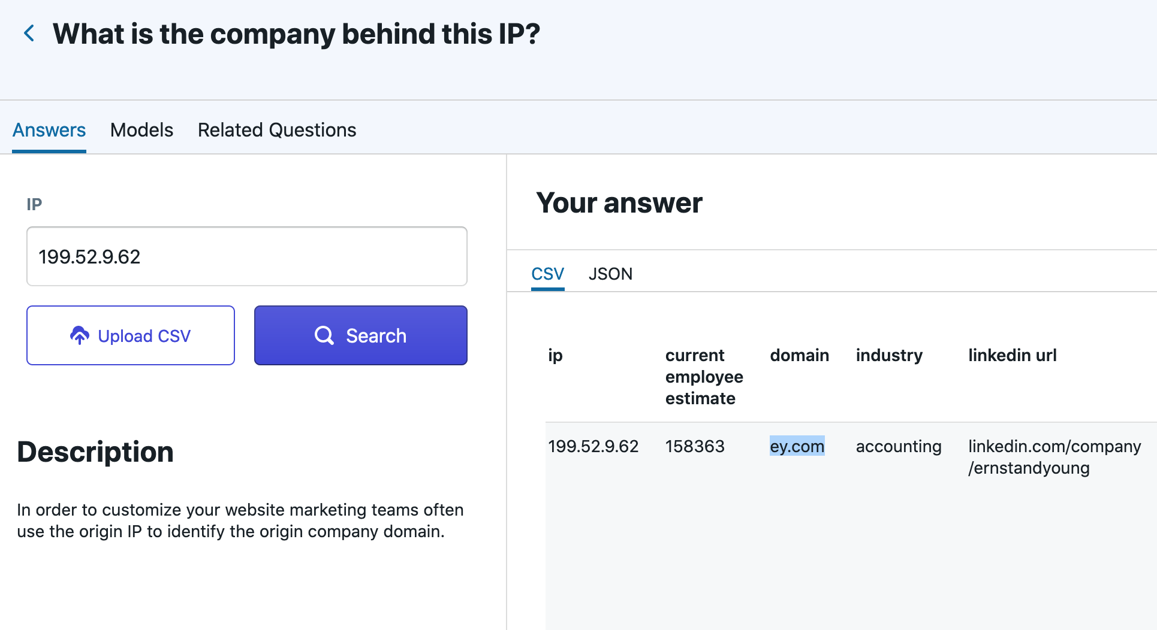Click the linkedin url column header
The image size is (1157, 630).
tap(1012, 355)
